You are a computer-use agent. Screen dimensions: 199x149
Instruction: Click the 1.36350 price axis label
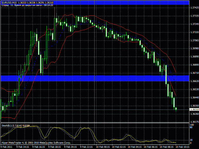pyautogui.click(x=195, y=106)
